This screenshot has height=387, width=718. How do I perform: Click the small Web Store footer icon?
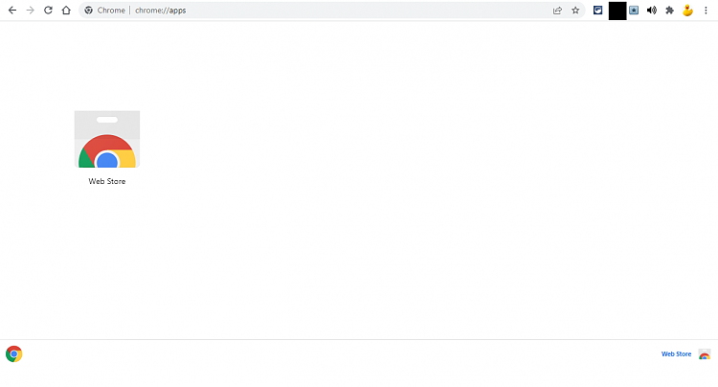point(705,354)
